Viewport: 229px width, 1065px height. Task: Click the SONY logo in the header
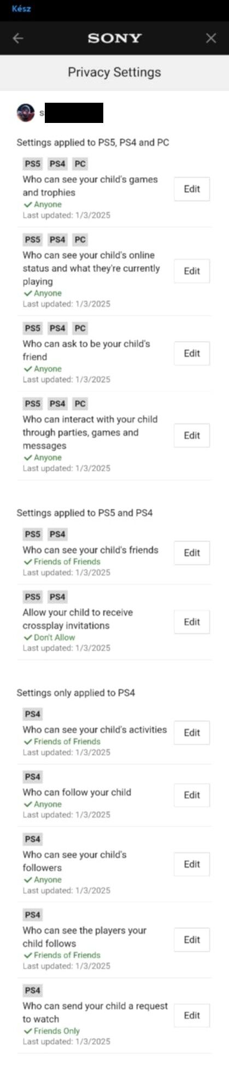(x=114, y=38)
